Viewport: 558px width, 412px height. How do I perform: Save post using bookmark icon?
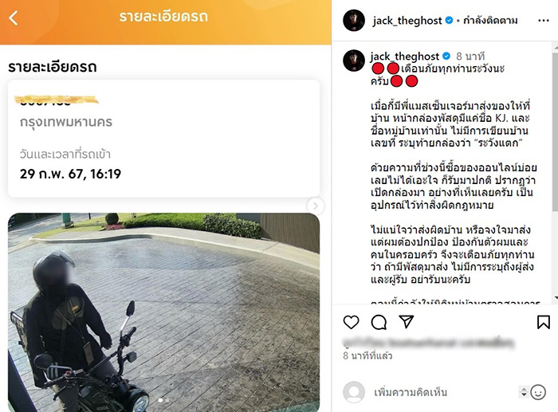(543, 322)
